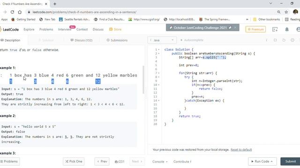
Task: Open the October LeetCoding Challenge 2021 banner
Action: [x=200, y=28]
